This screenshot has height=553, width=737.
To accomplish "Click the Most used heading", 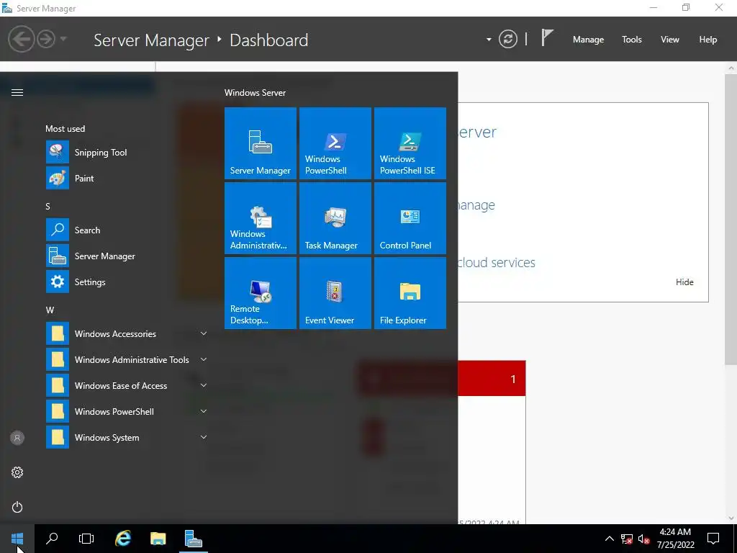I will coord(65,128).
